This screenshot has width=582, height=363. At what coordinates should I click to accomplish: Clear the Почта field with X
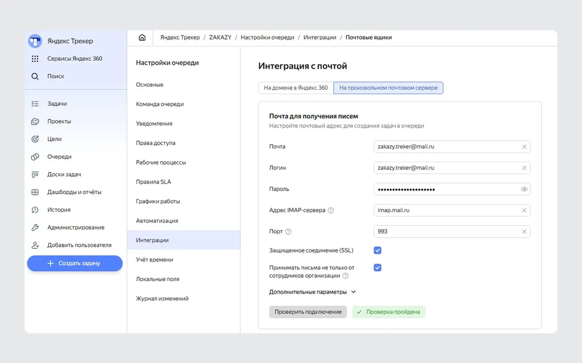pos(524,147)
